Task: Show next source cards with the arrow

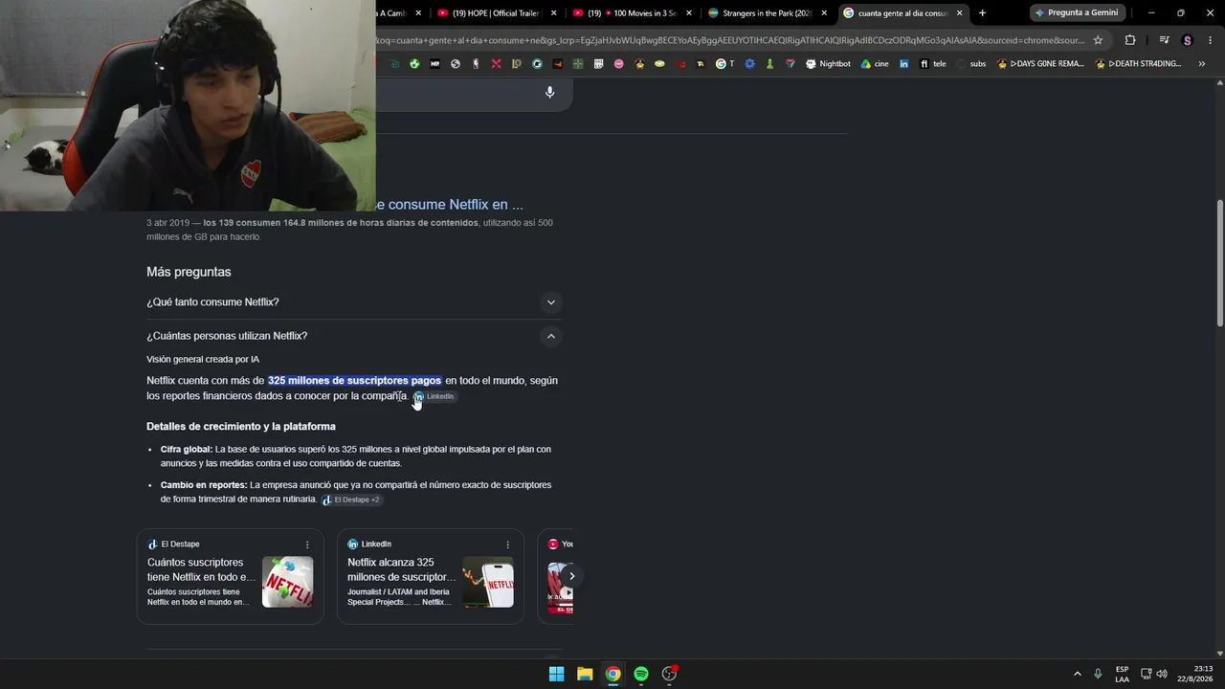Action: [x=571, y=576]
